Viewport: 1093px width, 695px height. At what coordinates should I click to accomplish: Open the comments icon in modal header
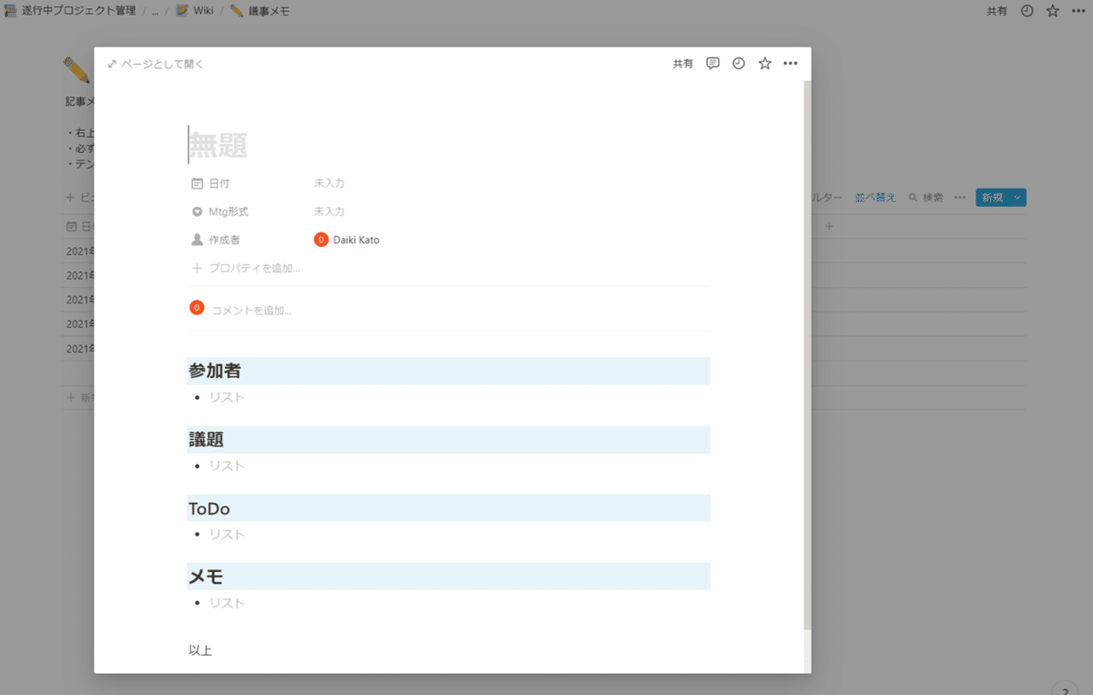[x=713, y=64]
